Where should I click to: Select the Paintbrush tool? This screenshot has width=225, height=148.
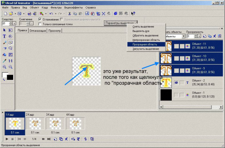(x=4, y=43)
